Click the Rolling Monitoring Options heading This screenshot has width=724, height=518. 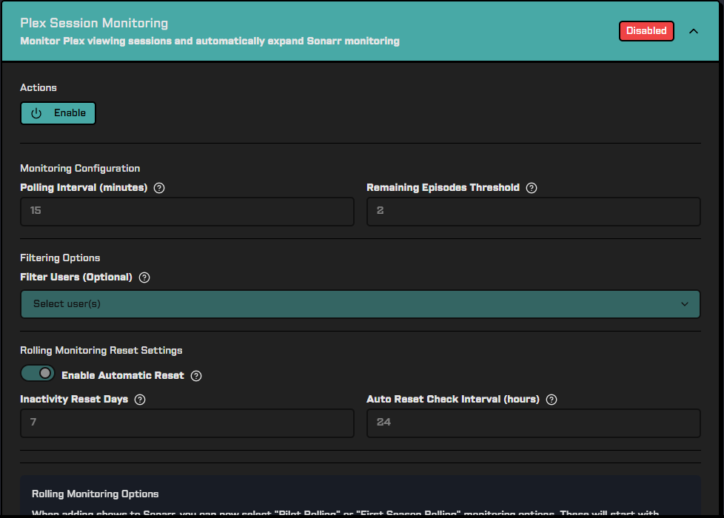(95, 494)
